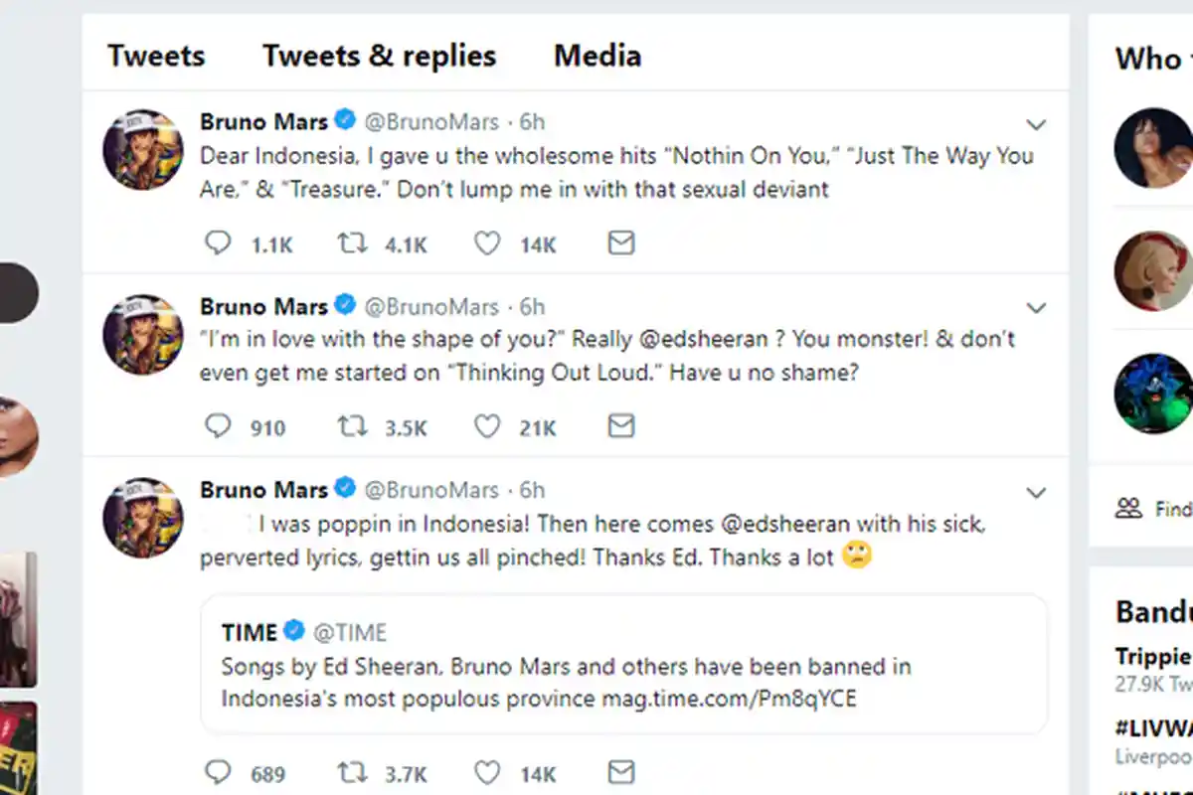Select the Tweets tab
Image resolution: width=1193 pixels, height=795 pixels.
tap(156, 56)
